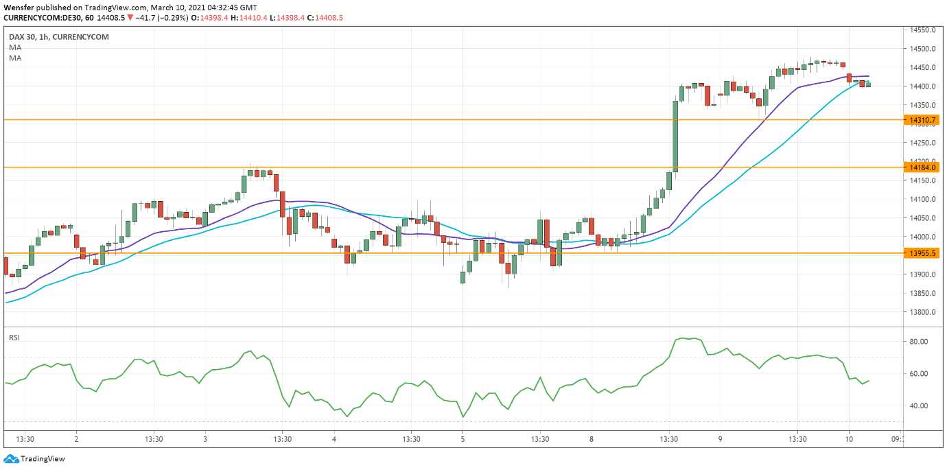Image resolution: width=947 pixels, height=470 pixels.
Task: Select date 5 on the time axis
Action: click(463, 439)
